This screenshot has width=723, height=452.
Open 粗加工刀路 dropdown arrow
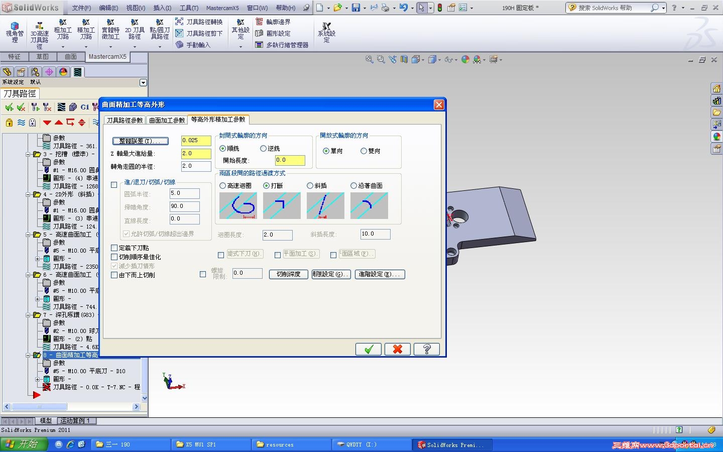coord(63,47)
